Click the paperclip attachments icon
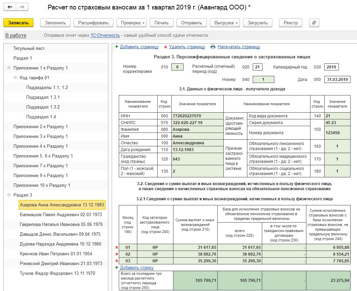Screen dimensions: 357x291 tap(314, 23)
